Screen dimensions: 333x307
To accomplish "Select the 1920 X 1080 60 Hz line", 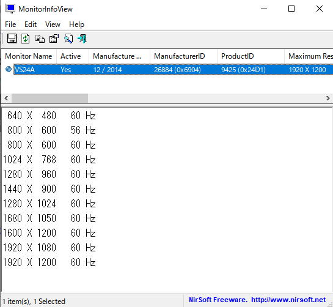I will pyautogui.click(x=49, y=248).
